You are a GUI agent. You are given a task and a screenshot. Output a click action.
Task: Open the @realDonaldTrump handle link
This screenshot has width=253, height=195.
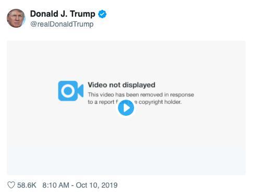click(62, 24)
